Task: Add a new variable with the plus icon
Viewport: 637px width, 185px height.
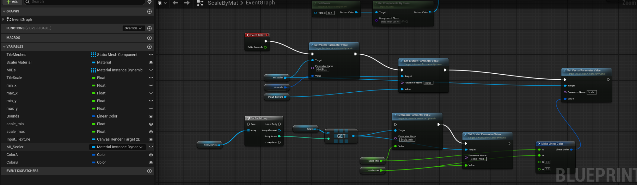Action: (x=149, y=47)
